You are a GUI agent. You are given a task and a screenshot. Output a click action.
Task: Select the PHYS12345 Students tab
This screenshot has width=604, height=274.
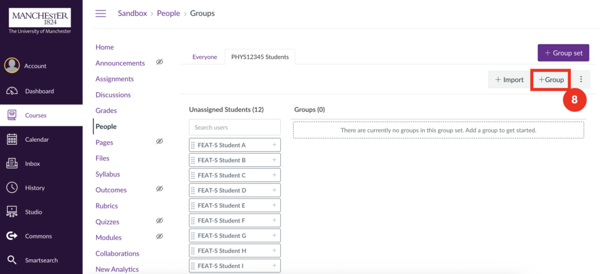pos(260,57)
